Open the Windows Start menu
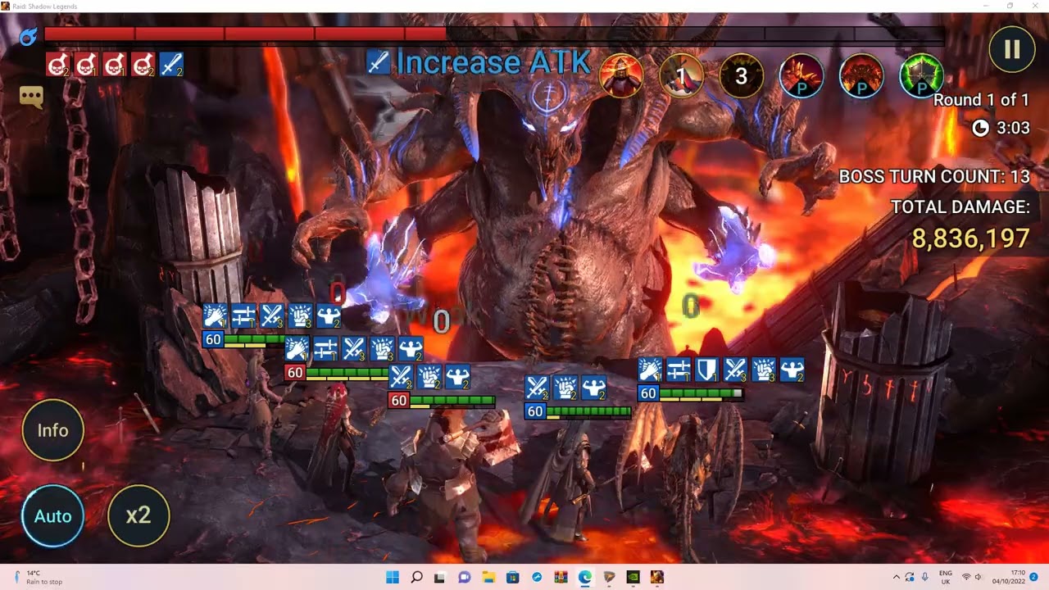This screenshot has height=590, width=1049. click(x=393, y=577)
